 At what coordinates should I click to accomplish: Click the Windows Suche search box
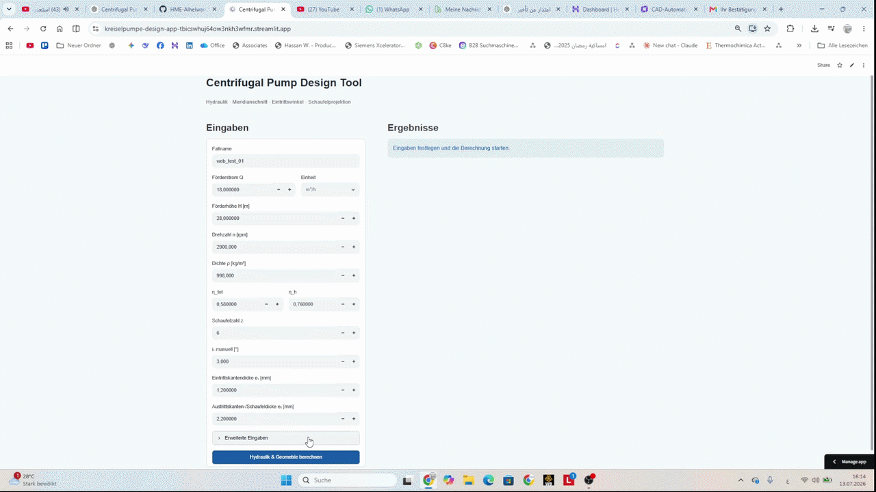coord(347,480)
